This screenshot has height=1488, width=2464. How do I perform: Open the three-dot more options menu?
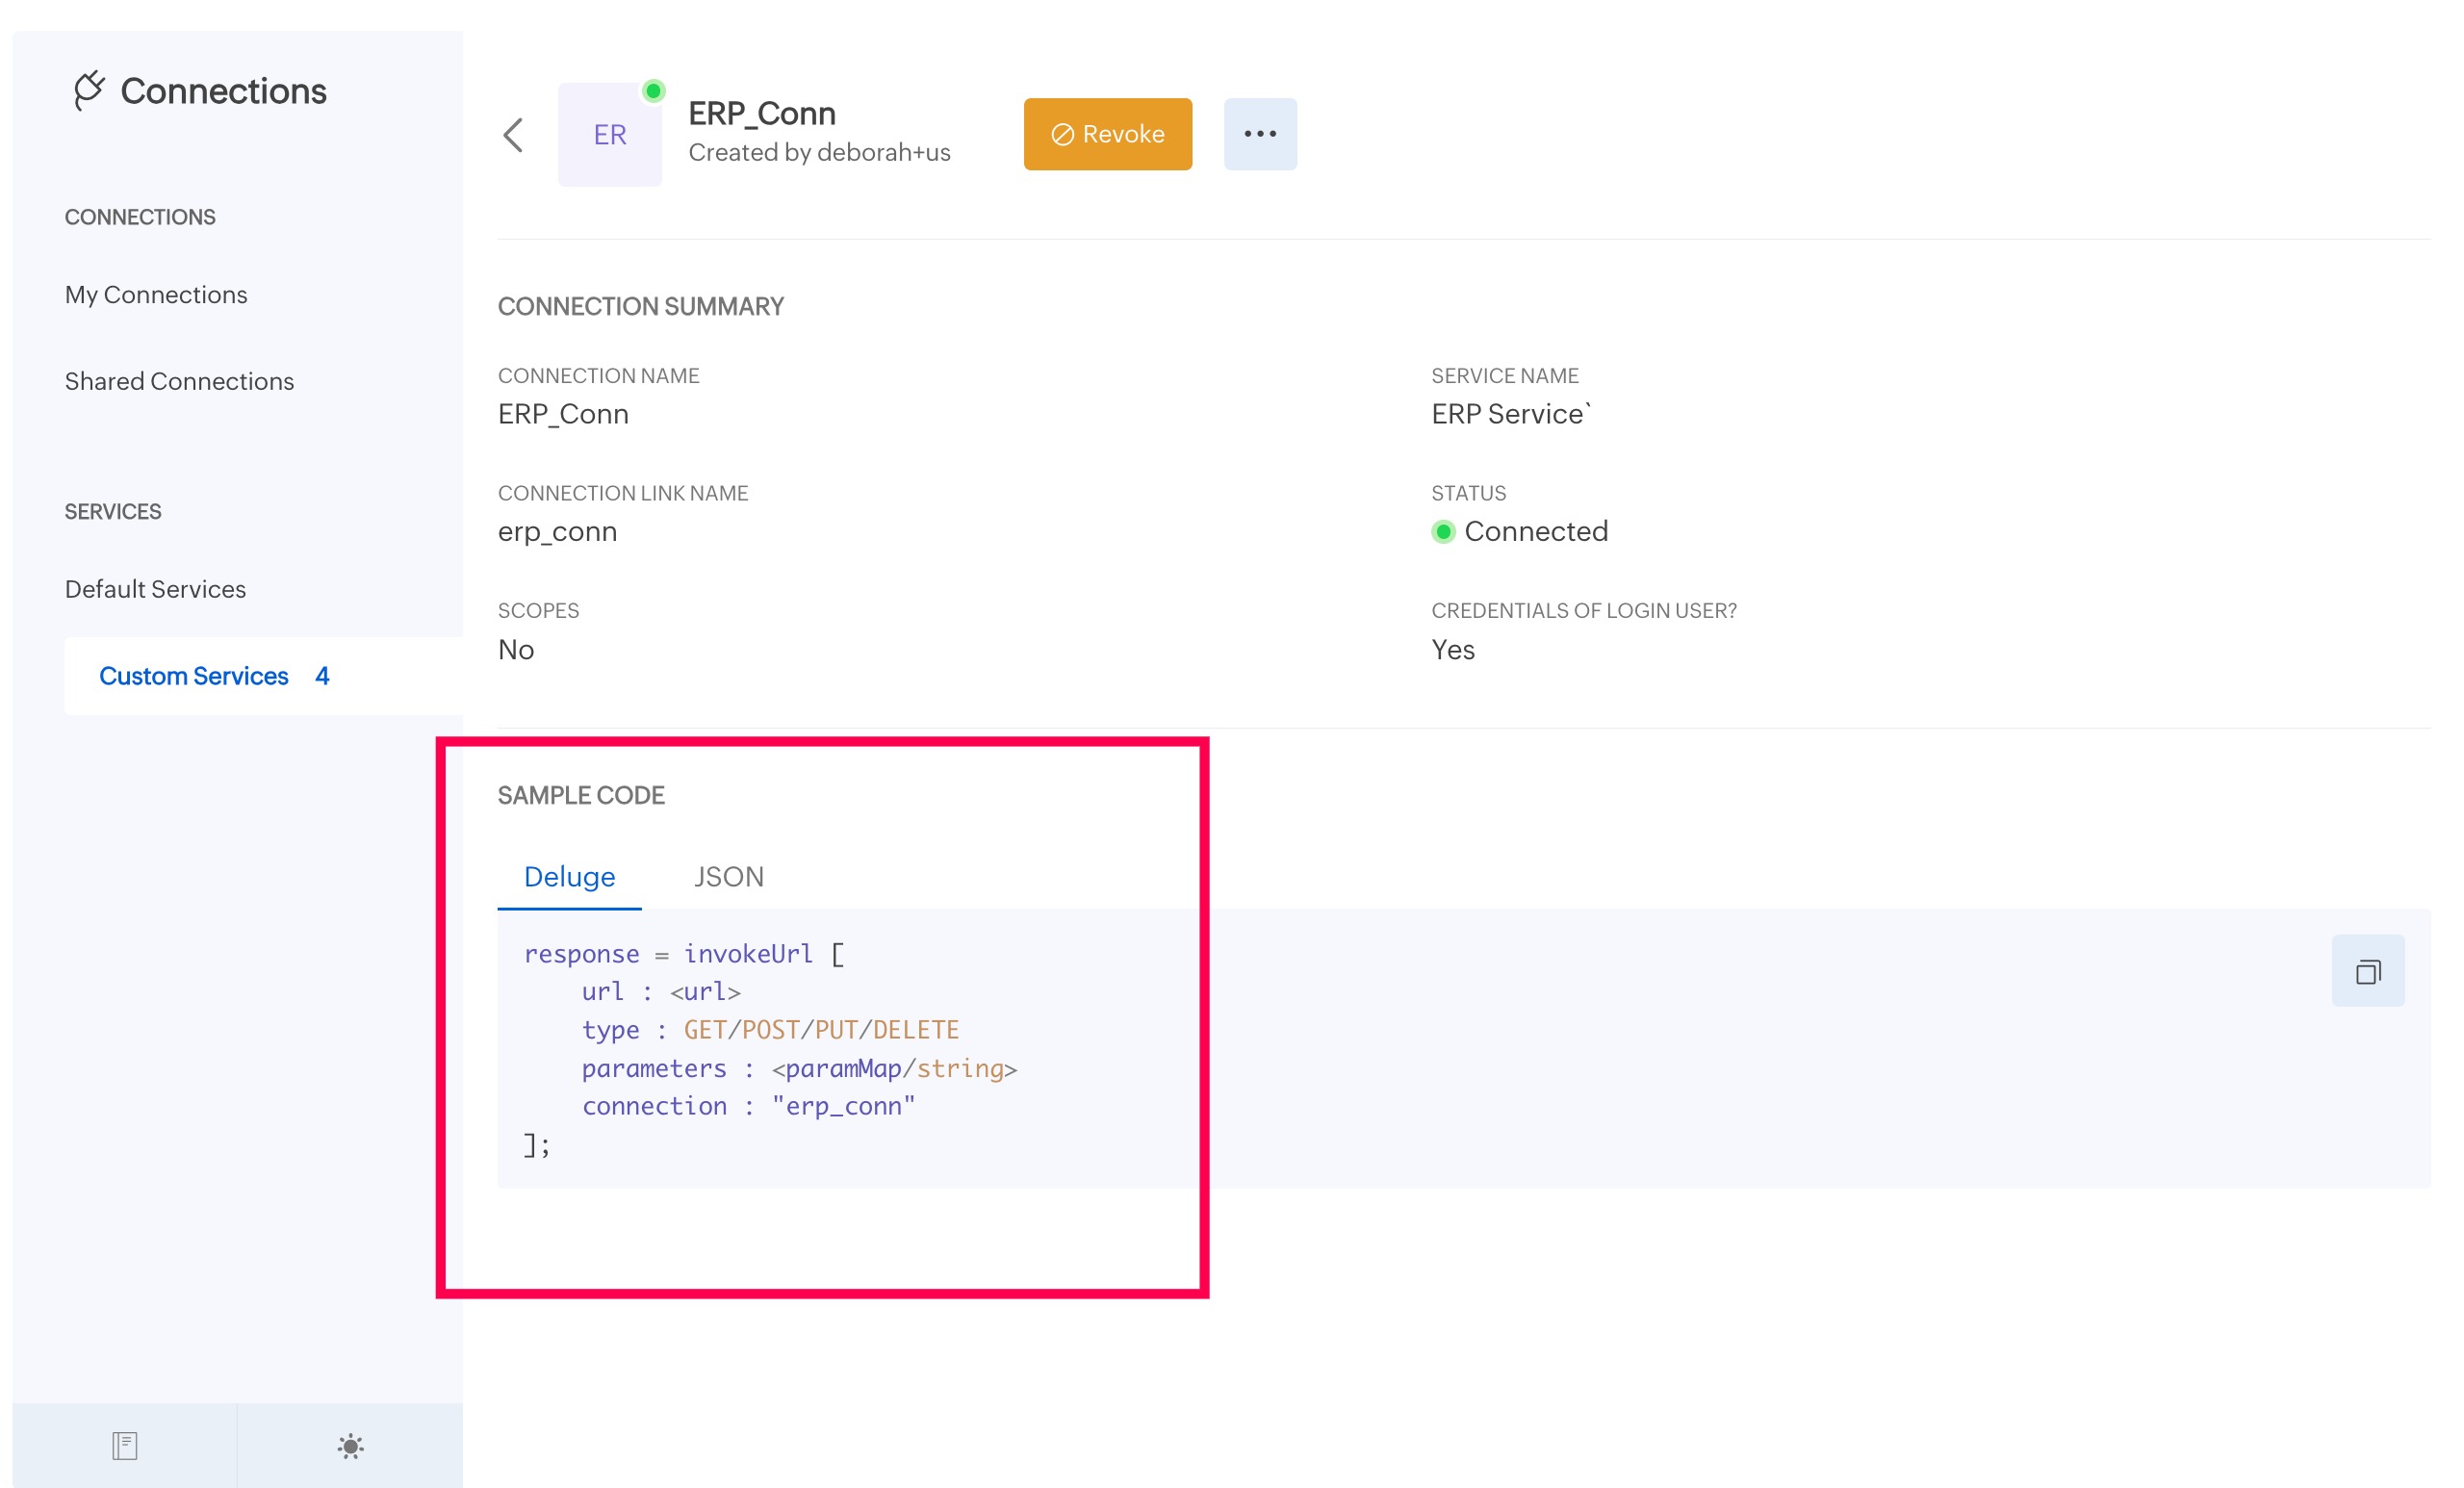(x=1259, y=134)
